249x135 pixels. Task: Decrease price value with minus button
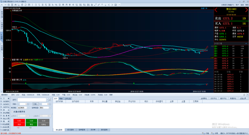(41, 104)
